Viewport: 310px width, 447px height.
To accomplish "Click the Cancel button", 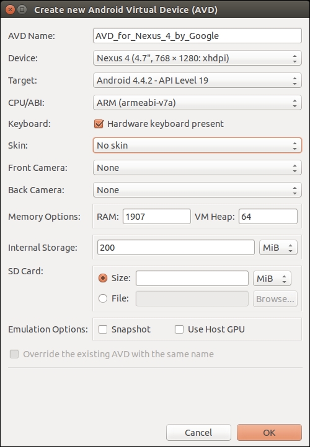I will click(x=198, y=433).
